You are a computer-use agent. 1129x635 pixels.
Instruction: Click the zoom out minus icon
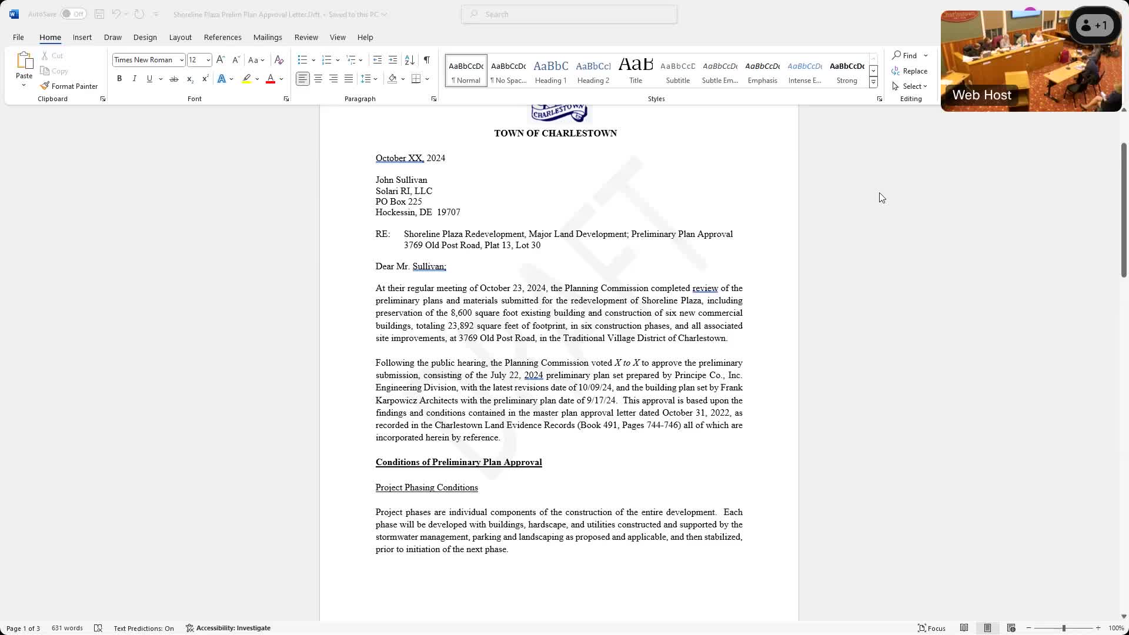coord(1028,628)
